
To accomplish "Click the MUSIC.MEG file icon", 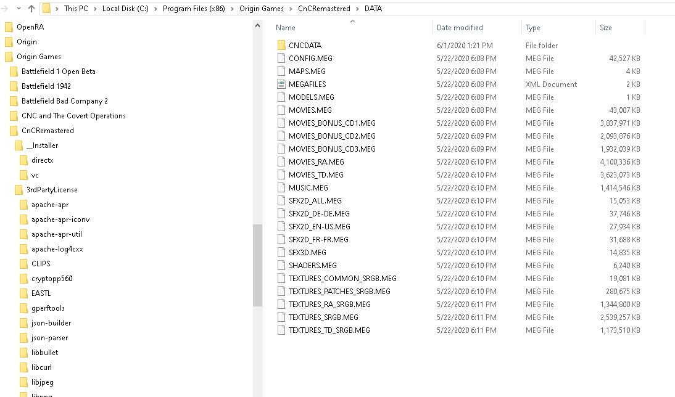I will click(x=281, y=187).
